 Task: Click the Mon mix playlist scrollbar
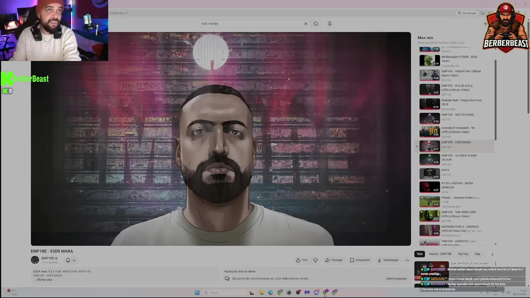(x=496, y=99)
